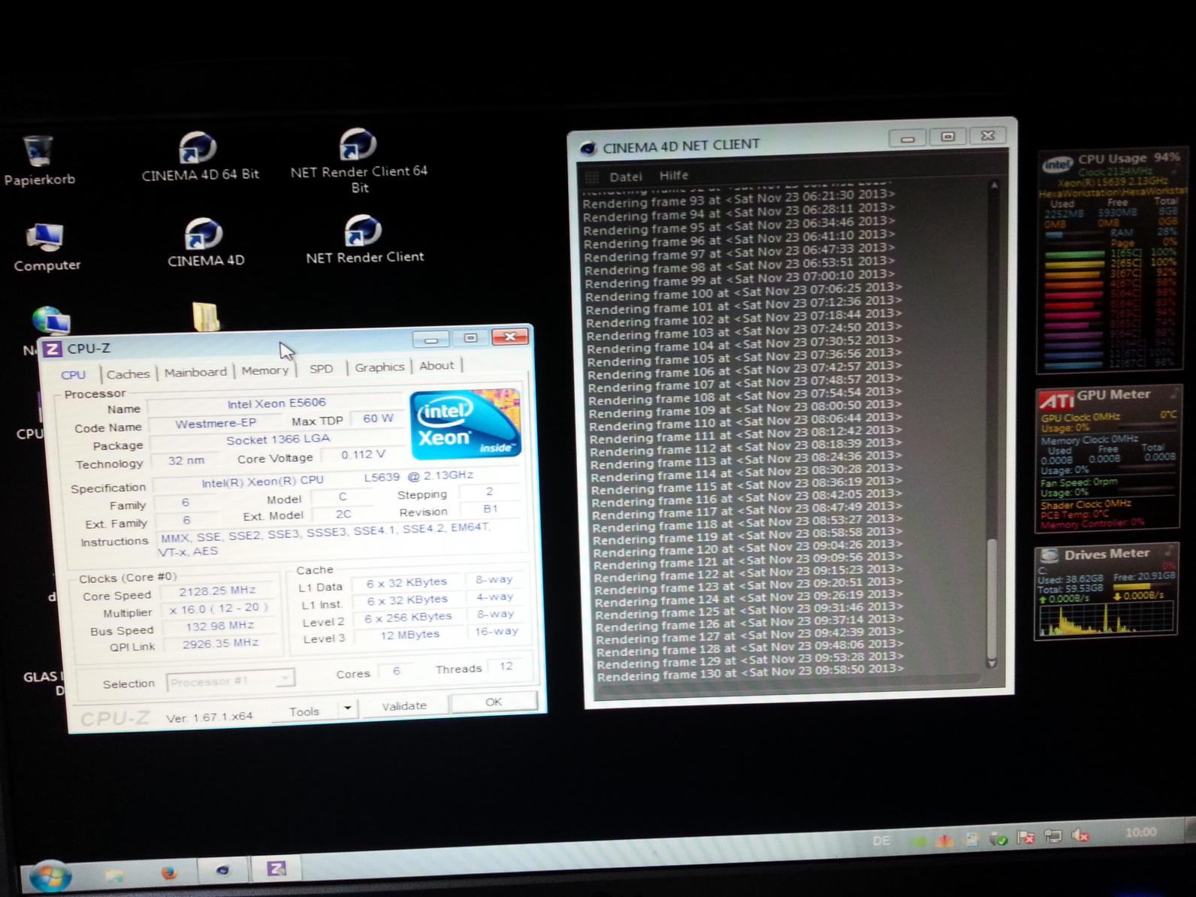Screen dimensions: 1196x897
Task: Select the folder icon behind the CPU-Z window
Action: tap(206, 316)
